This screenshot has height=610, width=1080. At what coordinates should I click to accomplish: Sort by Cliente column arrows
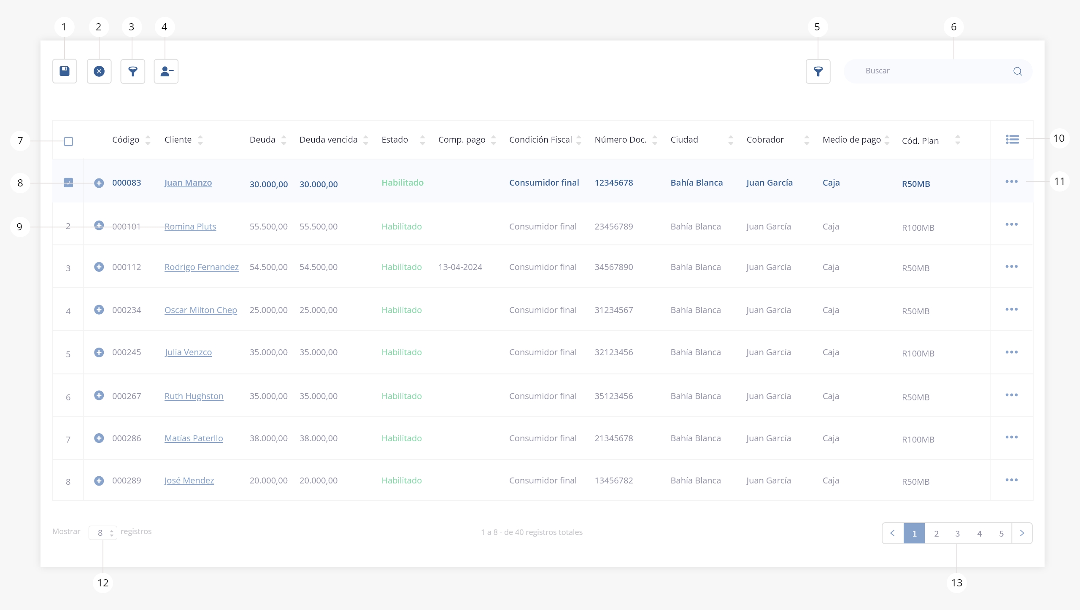200,140
